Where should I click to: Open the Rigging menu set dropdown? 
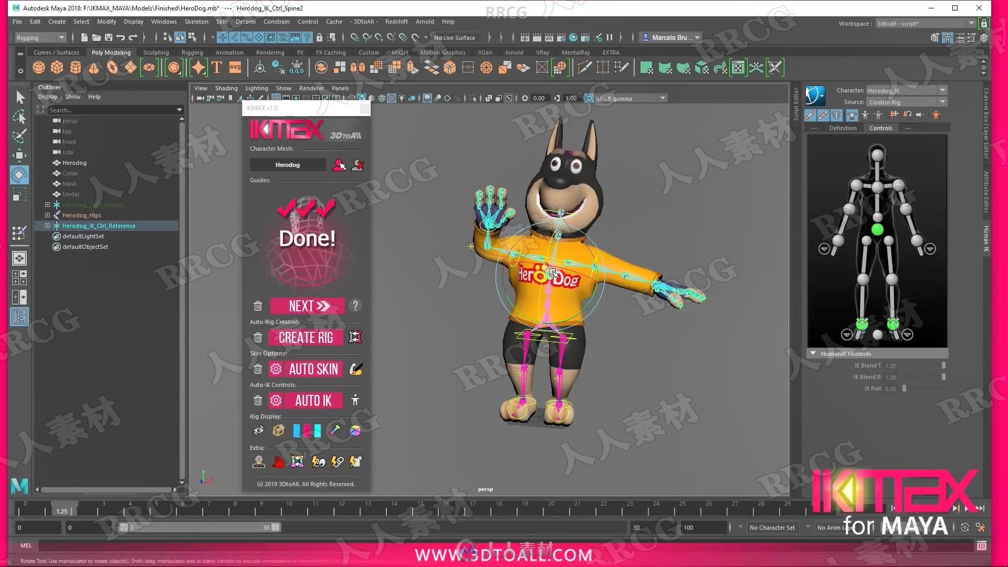40,38
